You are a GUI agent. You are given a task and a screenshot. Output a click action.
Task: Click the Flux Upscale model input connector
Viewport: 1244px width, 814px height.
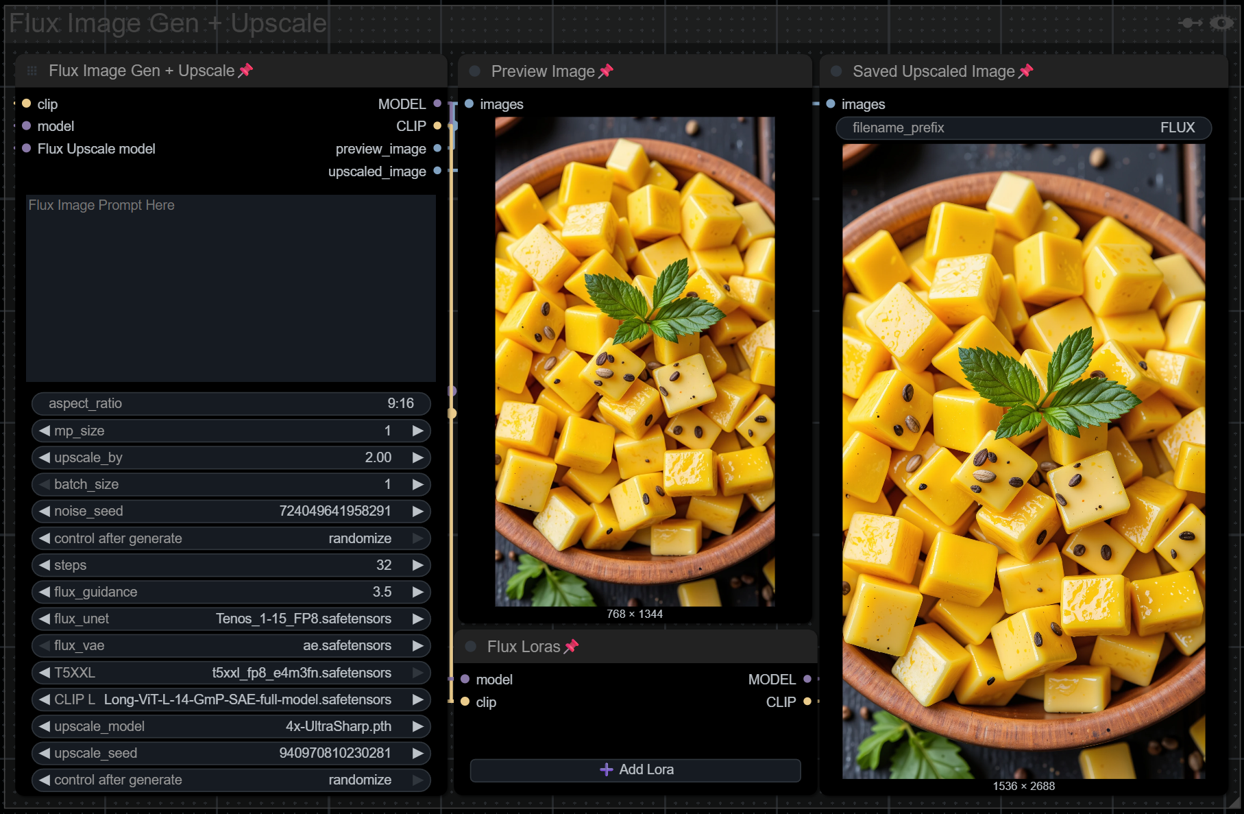(27, 148)
